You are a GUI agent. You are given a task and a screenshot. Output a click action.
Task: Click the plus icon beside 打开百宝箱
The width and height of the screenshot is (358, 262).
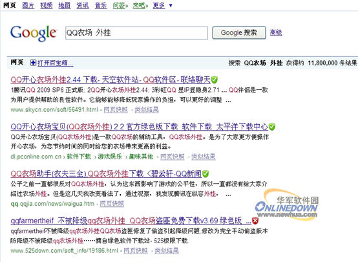point(33,63)
